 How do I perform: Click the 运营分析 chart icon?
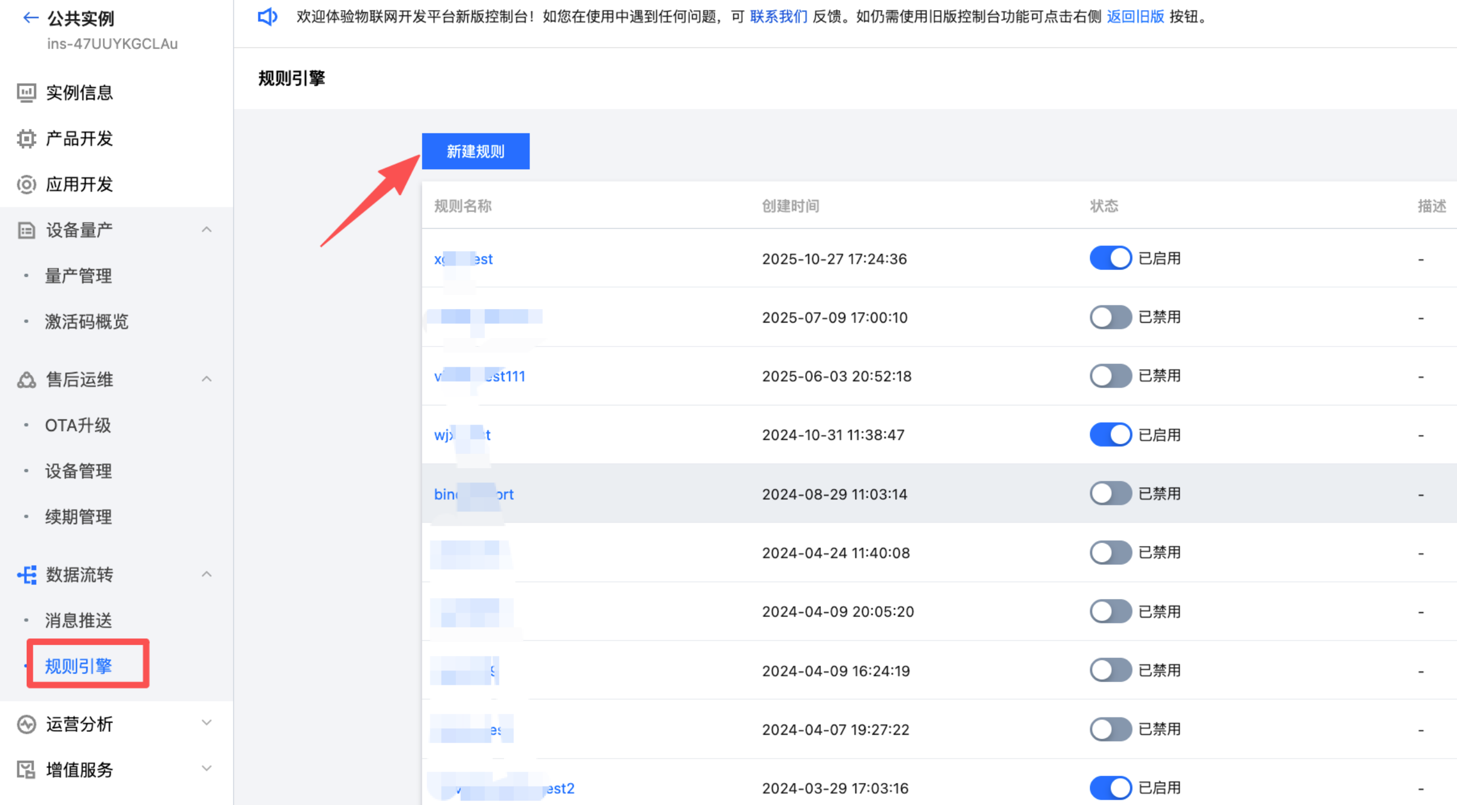pos(26,724)
